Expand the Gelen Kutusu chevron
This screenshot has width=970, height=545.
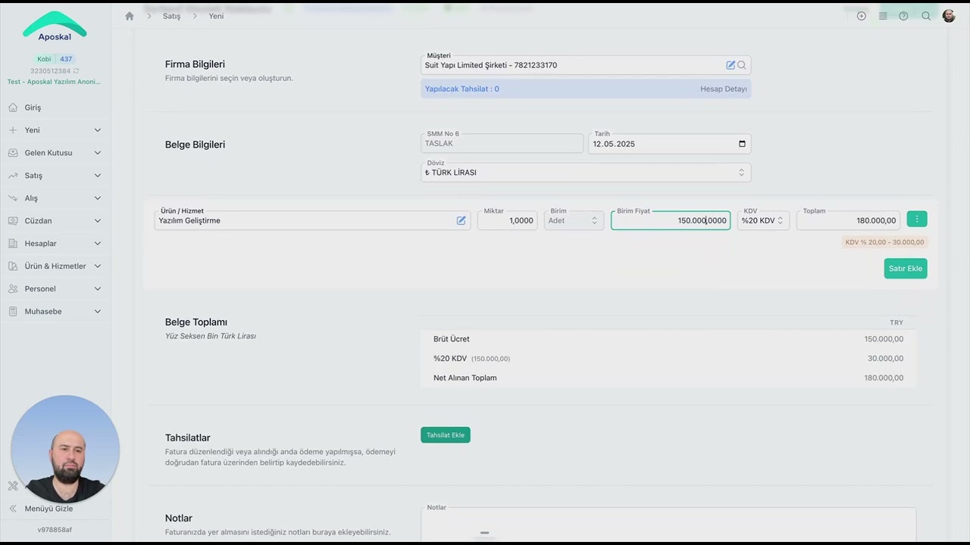(x=98, y=153)
